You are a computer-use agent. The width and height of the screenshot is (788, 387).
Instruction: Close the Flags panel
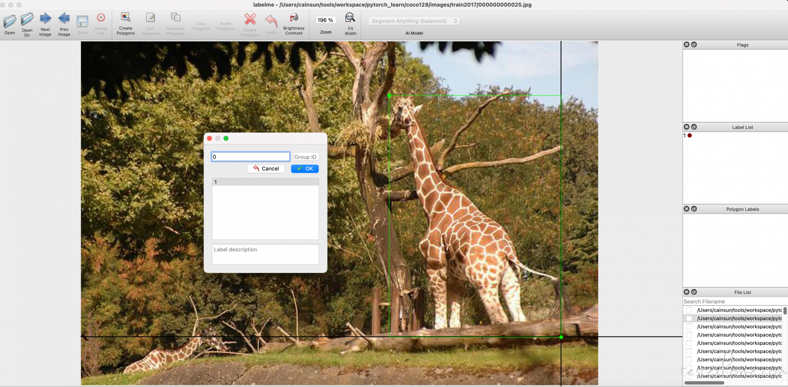[687, 45]
